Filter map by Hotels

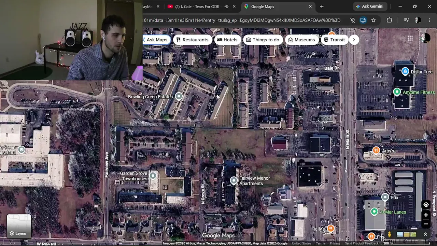[x=227, y=40]
